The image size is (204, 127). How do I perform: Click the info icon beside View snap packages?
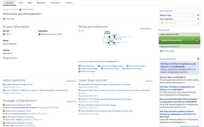(127, 66)
